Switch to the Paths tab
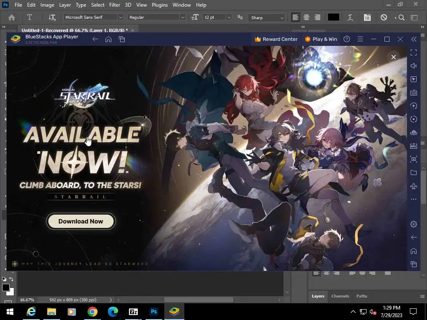The image size is (427, 320). (x=362, y=296)
